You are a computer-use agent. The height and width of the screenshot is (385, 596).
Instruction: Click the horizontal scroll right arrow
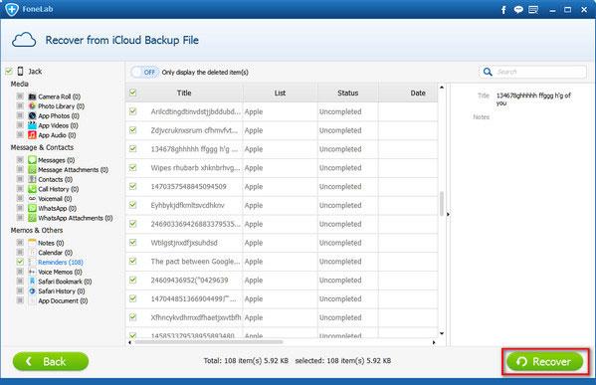tap(434, 342)
